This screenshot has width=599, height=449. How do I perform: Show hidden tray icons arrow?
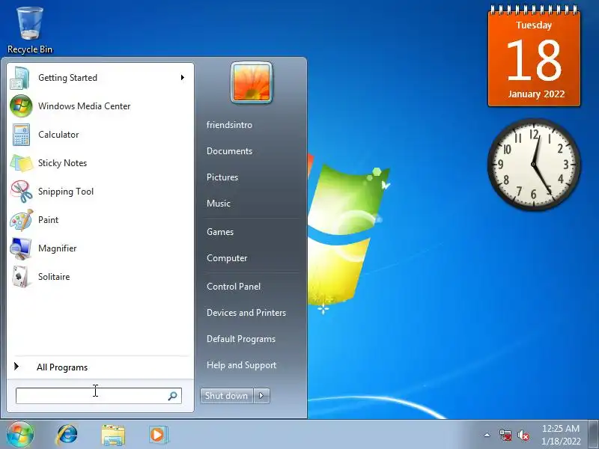[487, 435]
